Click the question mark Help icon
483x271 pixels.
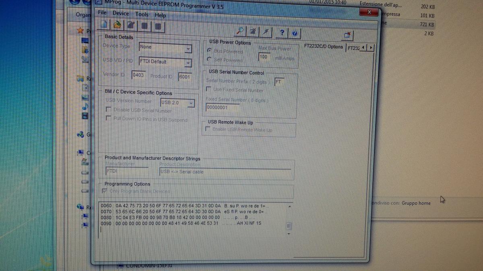[282, 33]
